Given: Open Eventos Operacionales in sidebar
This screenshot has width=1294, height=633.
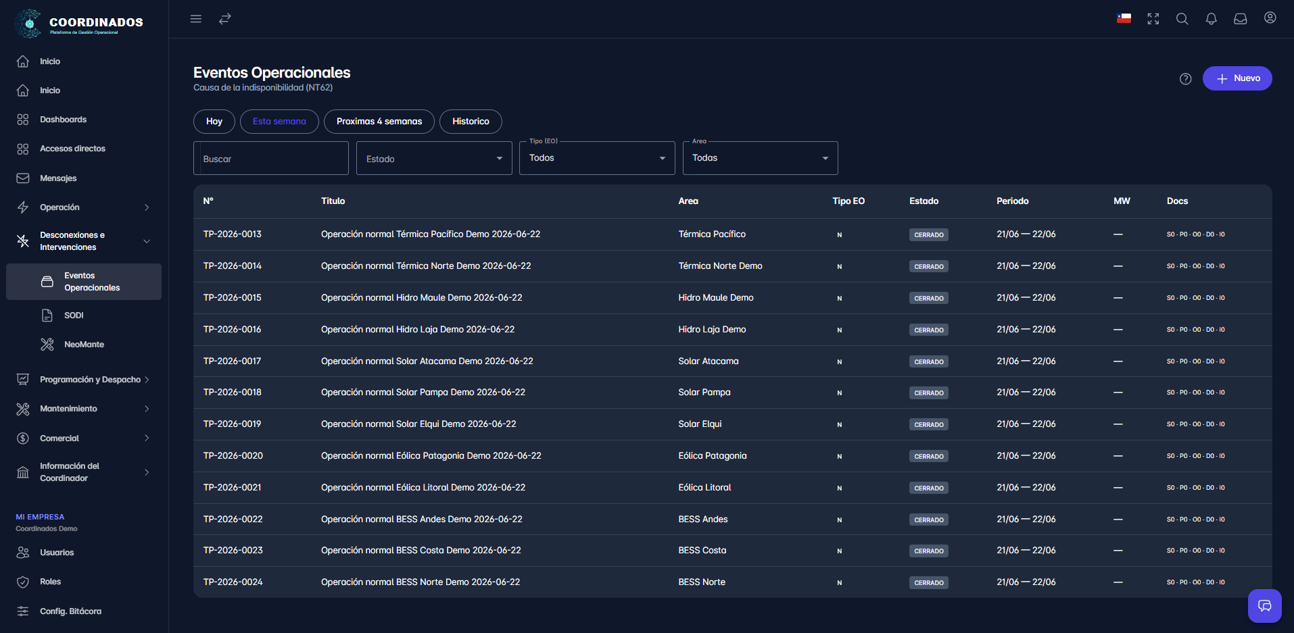Looking at the screenshot, I should 84,282.
